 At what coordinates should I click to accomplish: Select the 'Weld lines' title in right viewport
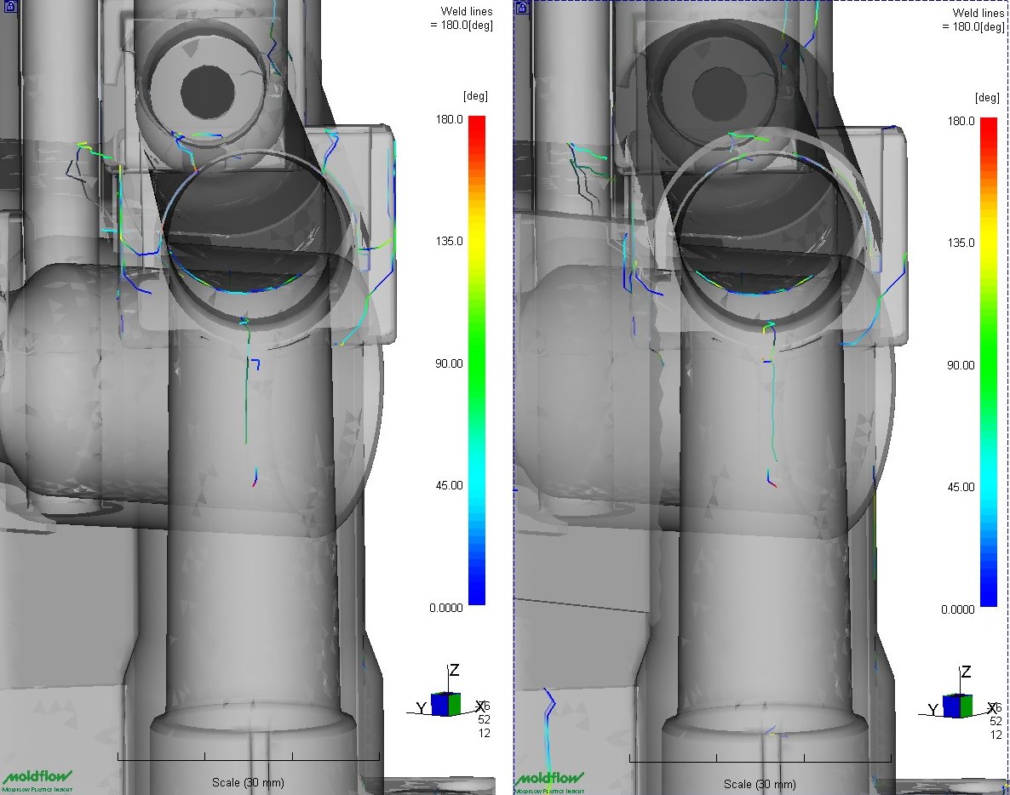(x=978, y=13)
